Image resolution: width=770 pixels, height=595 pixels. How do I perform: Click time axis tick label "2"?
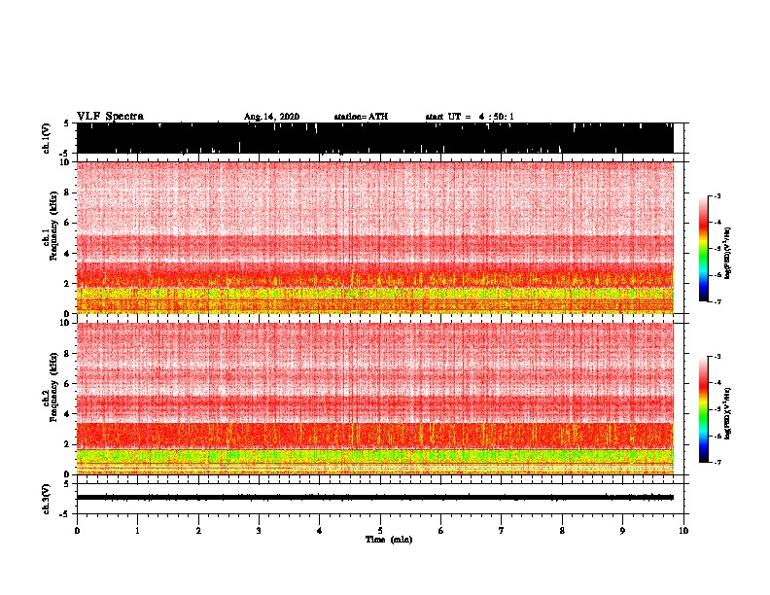[x=198, y=531]
